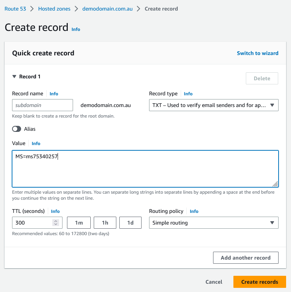
Task: Click the subdomain record name field
Action: pyautogui.click(x=43, y=105)
